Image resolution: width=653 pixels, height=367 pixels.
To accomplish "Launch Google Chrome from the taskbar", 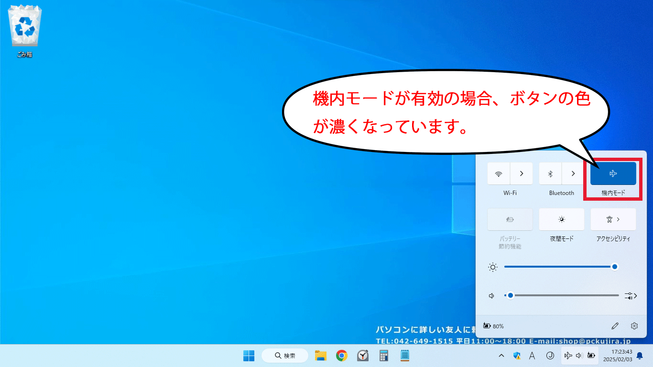I will (341, 356).
